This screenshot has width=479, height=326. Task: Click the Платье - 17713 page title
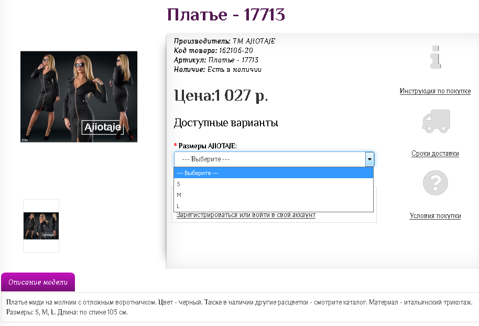pos(226,14)
